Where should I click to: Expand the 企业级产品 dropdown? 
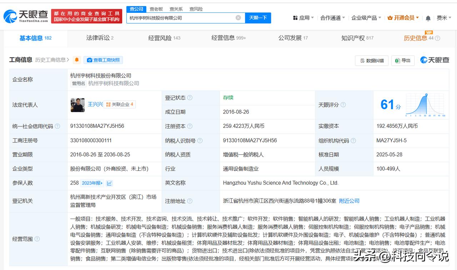366,18
